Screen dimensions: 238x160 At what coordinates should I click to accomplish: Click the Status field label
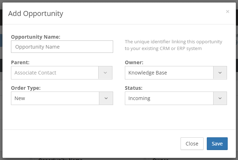134,88
